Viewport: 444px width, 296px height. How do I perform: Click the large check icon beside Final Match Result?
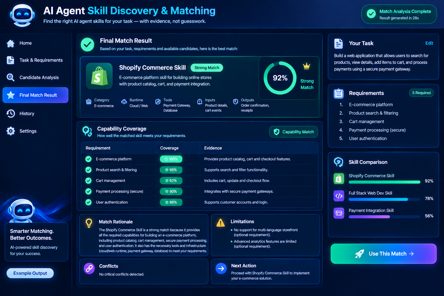pyautogui.click(x=87, y=45)
